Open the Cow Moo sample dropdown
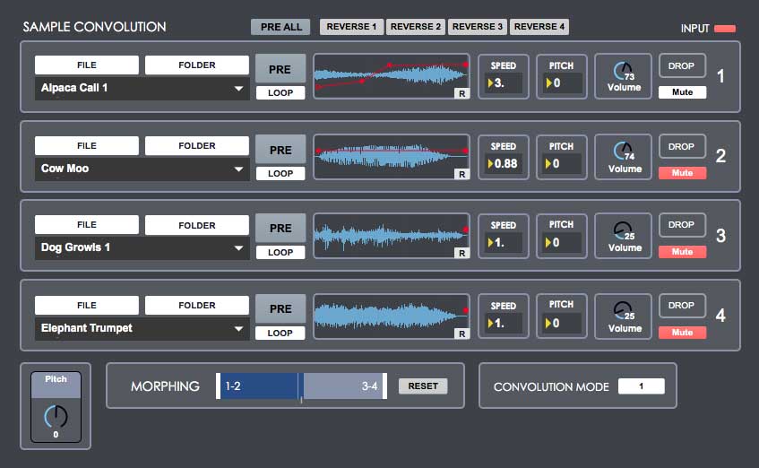The width and height of the screenshot is (759, 468). click(142, 169)
